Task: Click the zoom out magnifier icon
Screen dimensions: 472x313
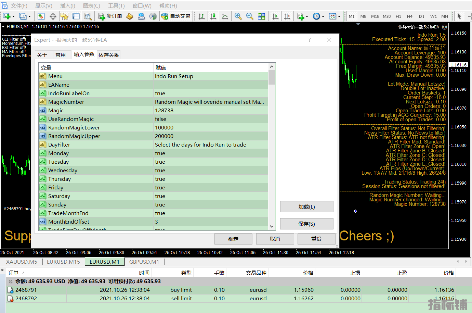Action: (x=250, y=16)
